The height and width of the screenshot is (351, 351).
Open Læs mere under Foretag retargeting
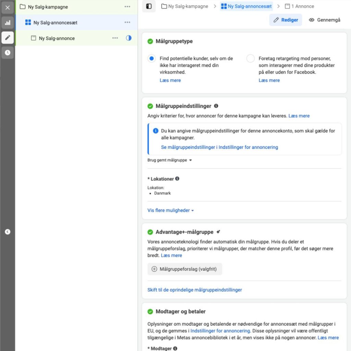point(269,80)
